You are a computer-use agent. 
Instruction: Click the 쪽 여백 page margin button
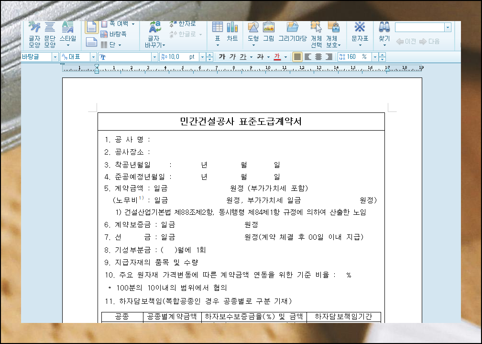point(118,24)
